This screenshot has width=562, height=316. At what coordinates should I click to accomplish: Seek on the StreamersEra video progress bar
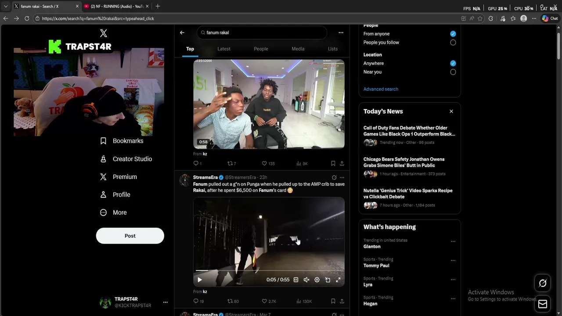269,270
